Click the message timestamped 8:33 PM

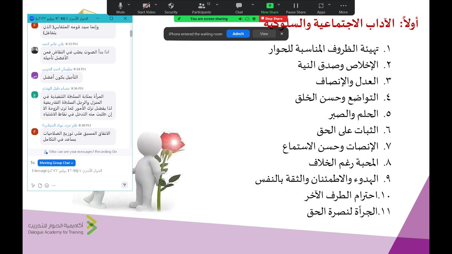[x=78, y=55]
